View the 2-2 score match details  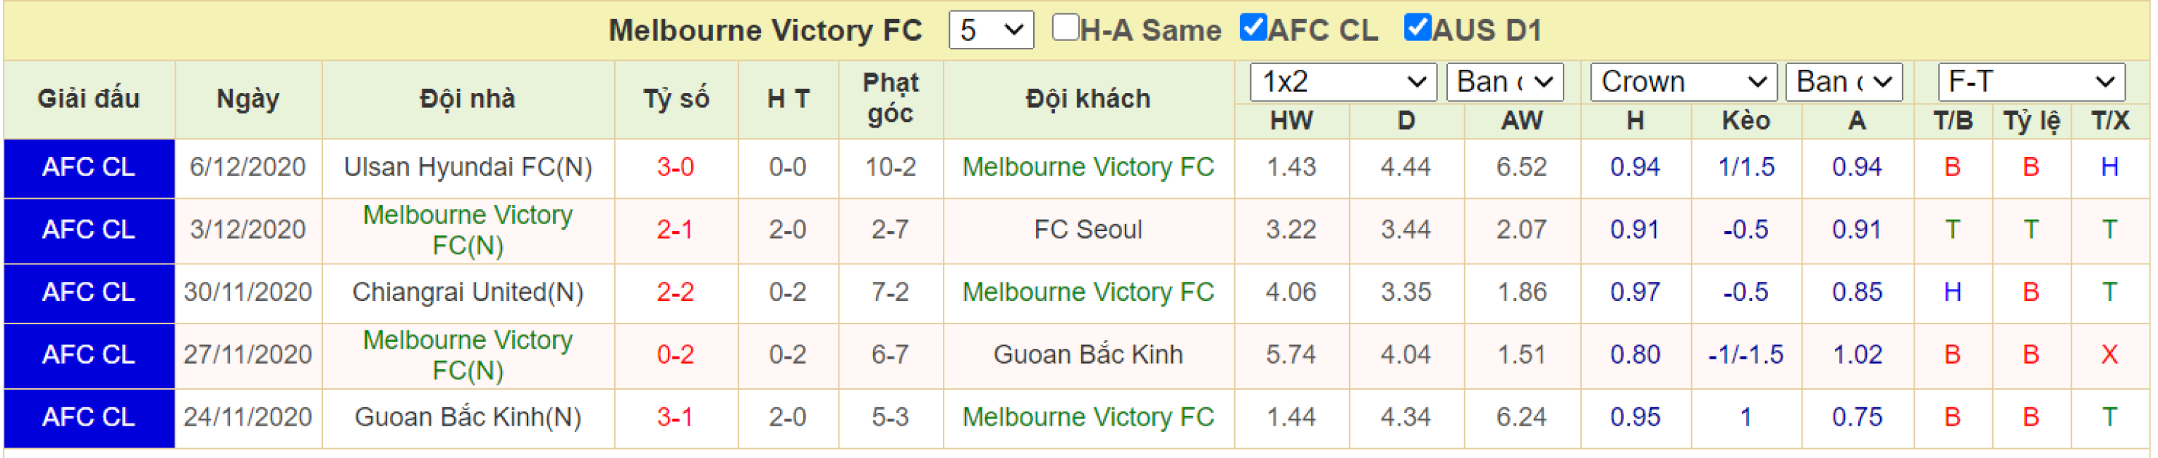675,292
